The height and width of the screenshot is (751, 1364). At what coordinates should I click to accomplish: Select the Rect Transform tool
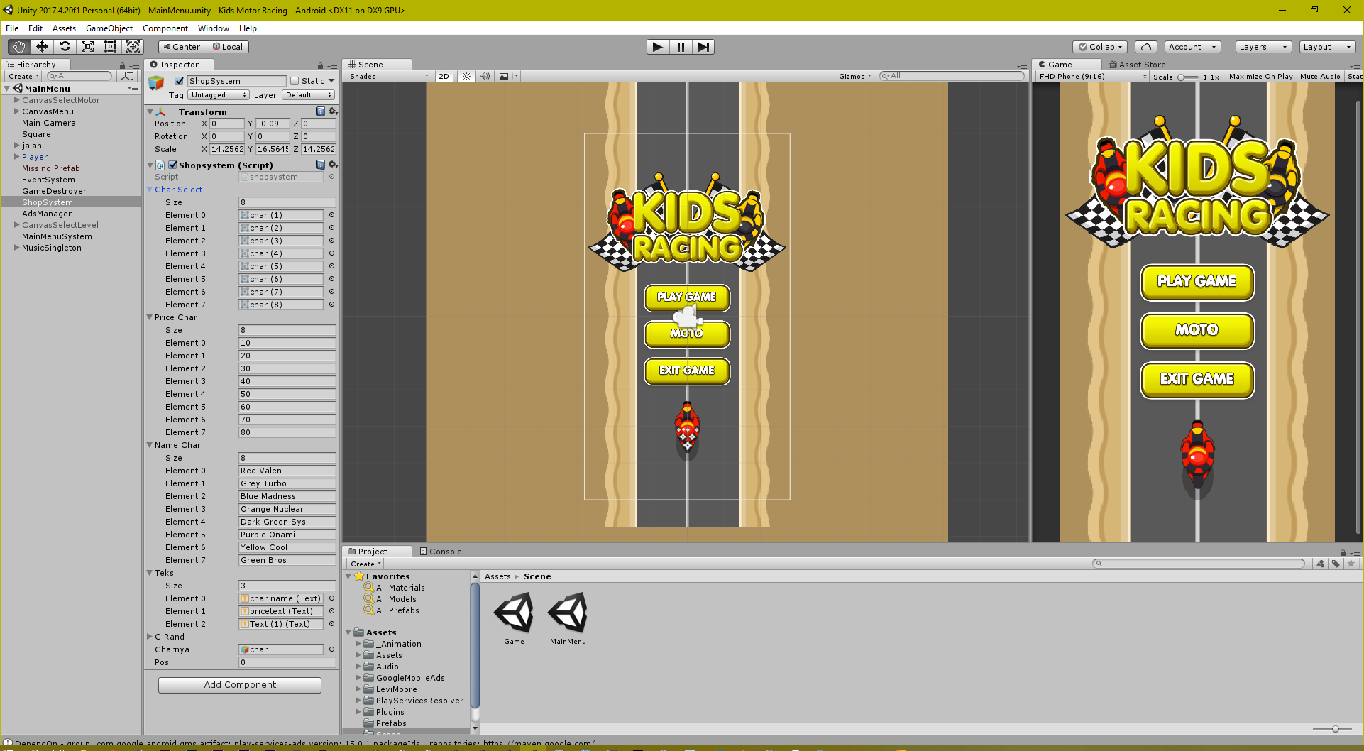coord(111,46)
